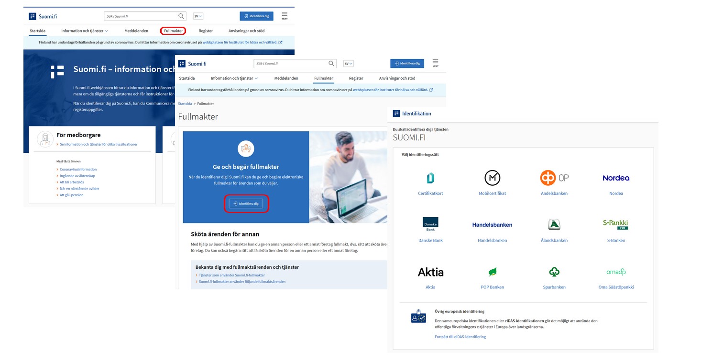Screen dimensions: 723x361
Task: Choose the OP Andelsbanken logo
Action: (554, 178)
